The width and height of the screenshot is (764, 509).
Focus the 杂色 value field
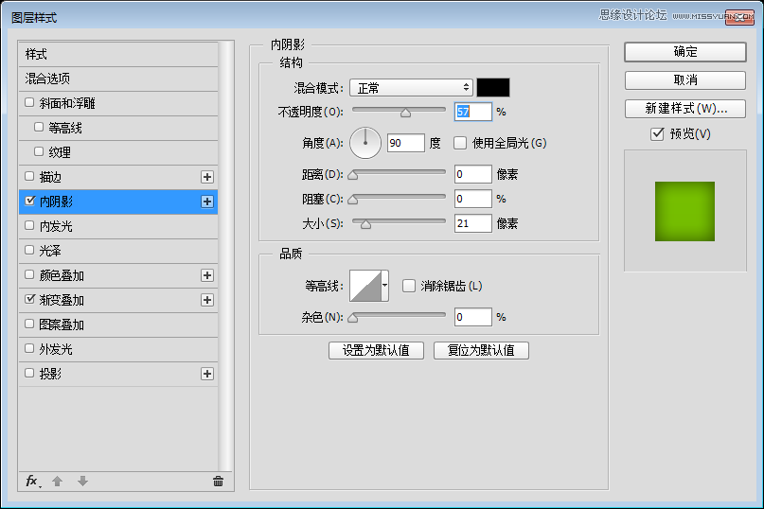[473, 317]
